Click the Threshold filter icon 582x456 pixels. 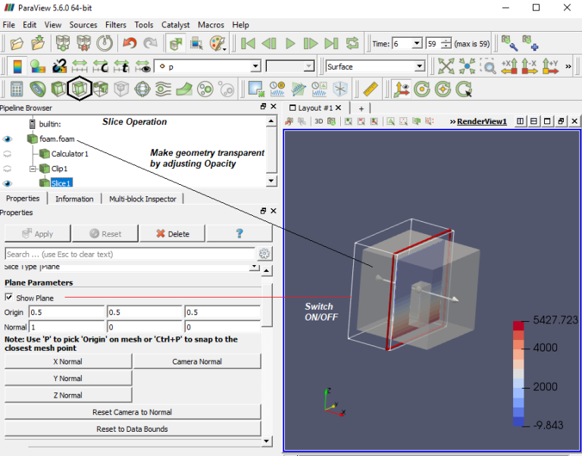pyautogui.click(x=101, y=89)
